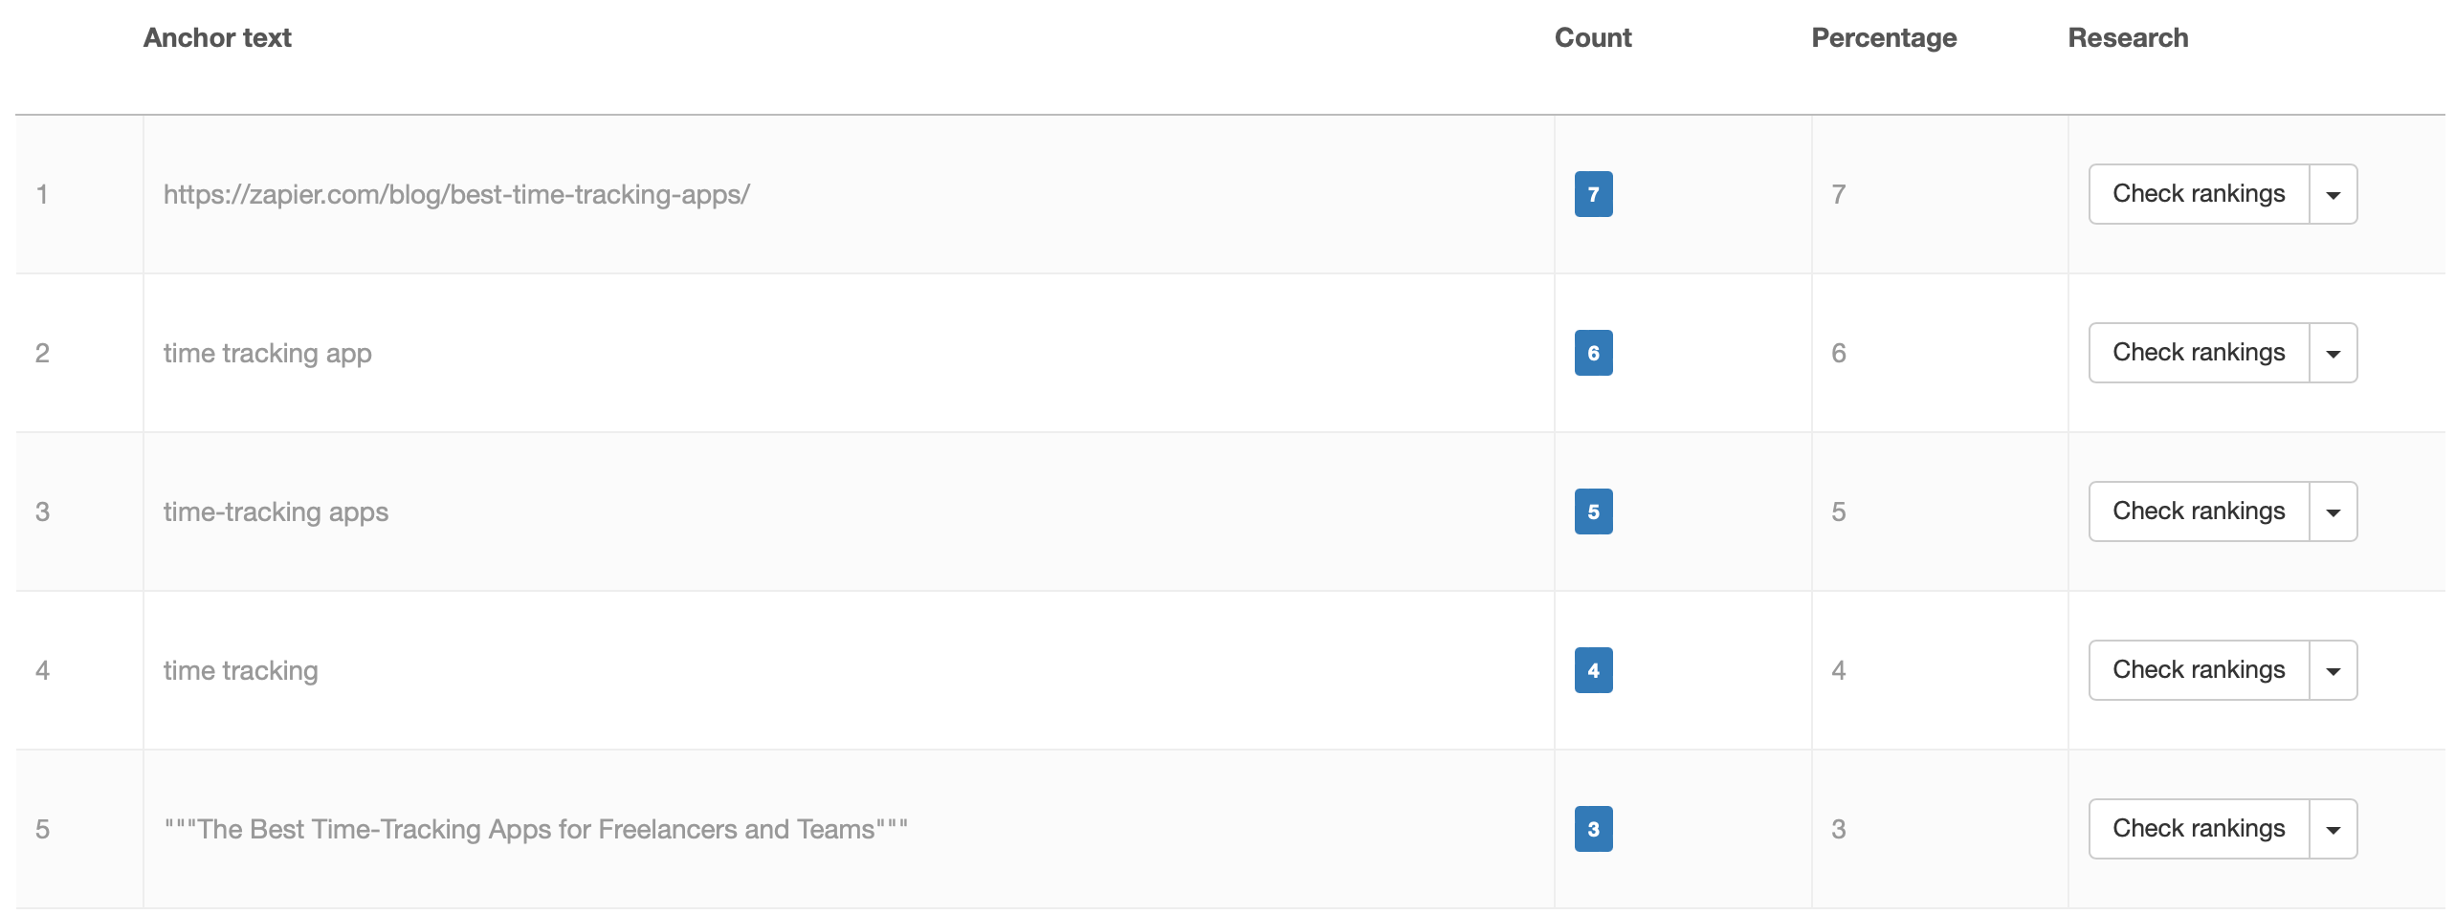
Task: Open the dropdown caret for 'time tracking app'
Action: click(2333, 354)
